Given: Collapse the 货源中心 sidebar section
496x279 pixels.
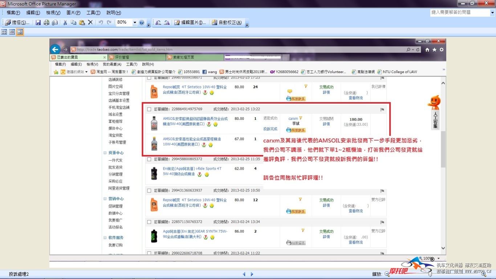Looking at the screenshot, I should 105,153.
